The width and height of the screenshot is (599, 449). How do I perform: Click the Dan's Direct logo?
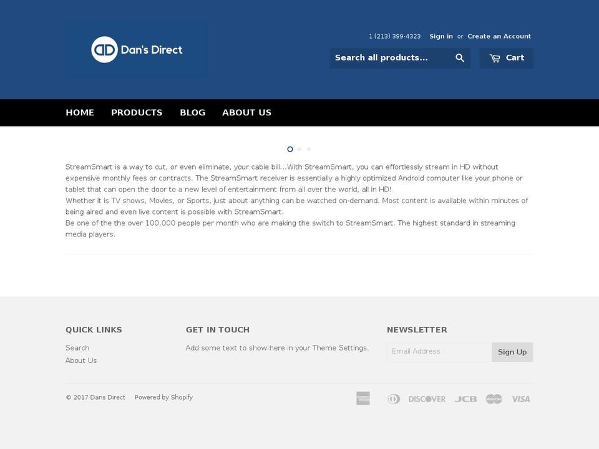pos(137,49)
